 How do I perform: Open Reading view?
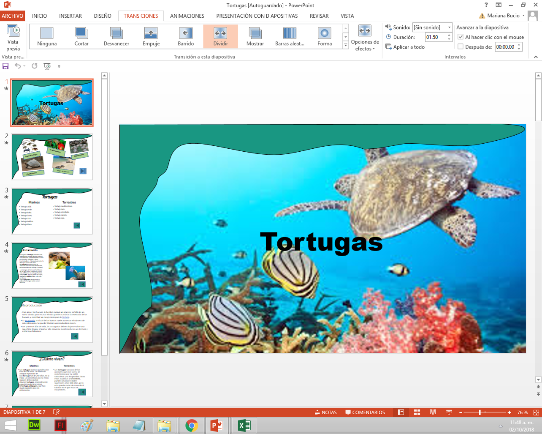tap(432, 412)
